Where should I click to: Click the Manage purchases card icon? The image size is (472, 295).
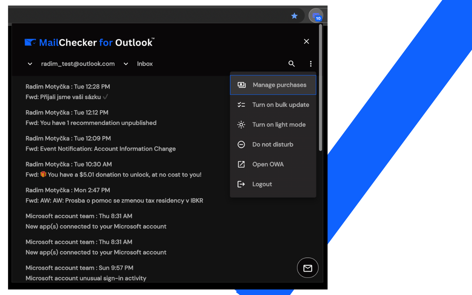[x=241, y=85]
